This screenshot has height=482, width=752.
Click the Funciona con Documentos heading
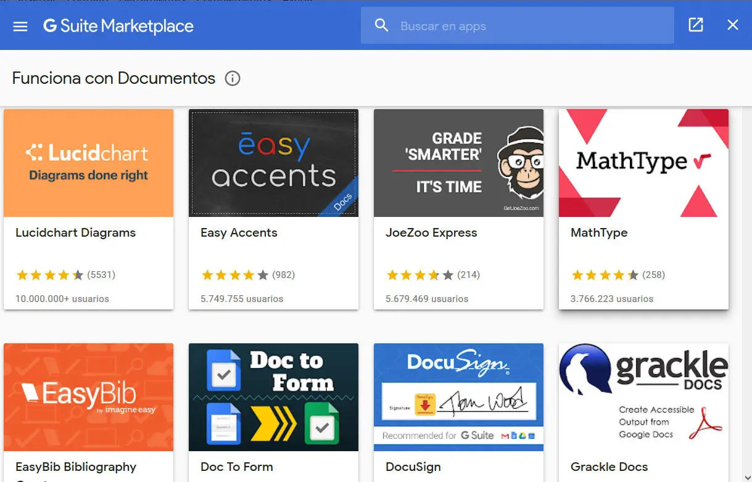coord(114,78)
